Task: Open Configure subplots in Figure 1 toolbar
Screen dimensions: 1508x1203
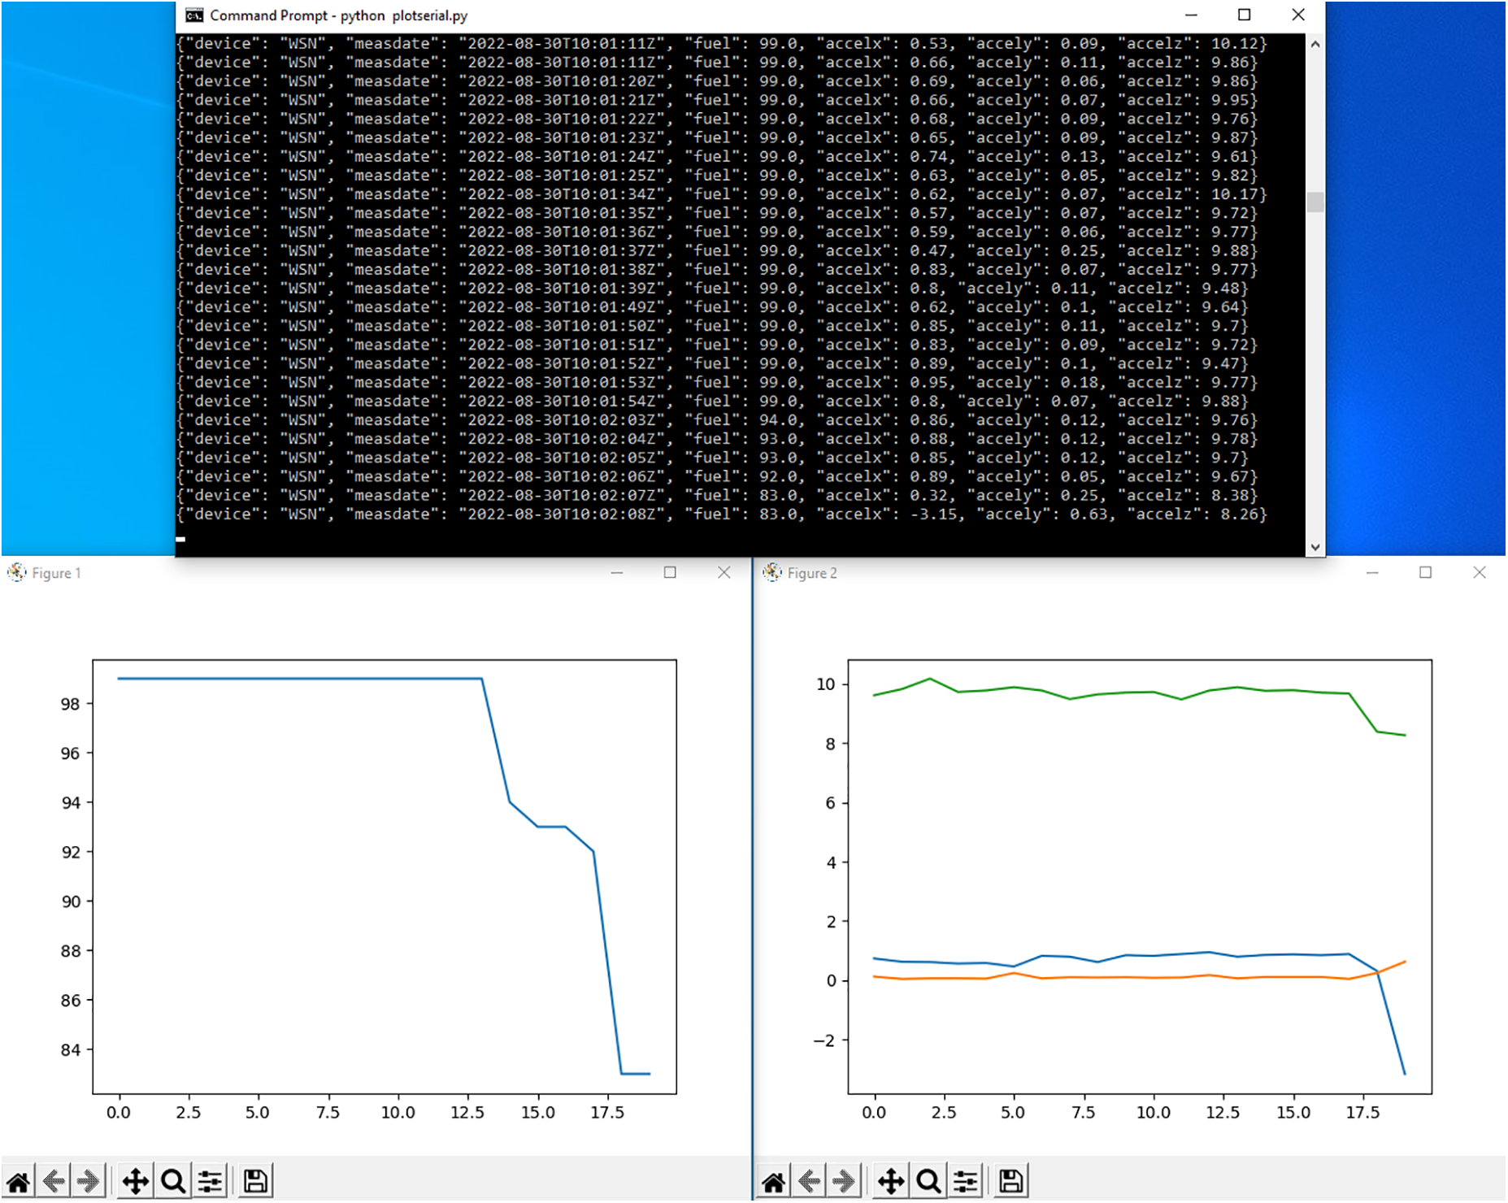Action: click(211, 1181)
